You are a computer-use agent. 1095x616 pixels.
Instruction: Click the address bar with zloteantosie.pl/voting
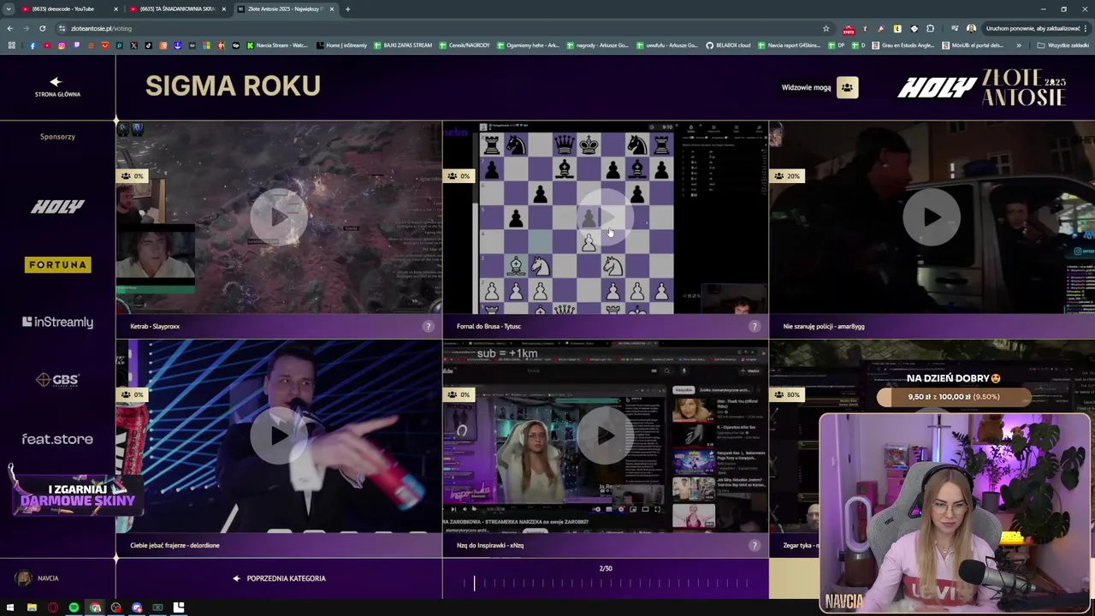click(x=445, y=28)
